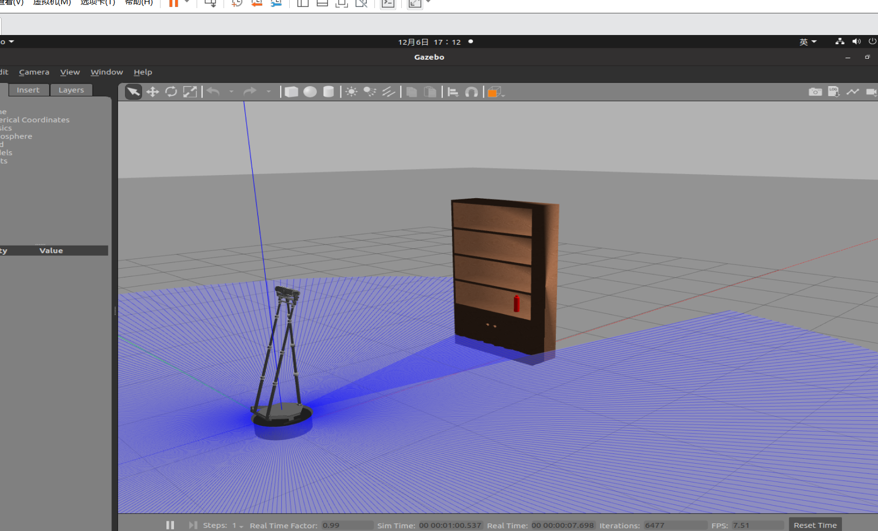Activate the rotate mode tool
Viewport: 878px width, 531px height.
coord(171,92)
